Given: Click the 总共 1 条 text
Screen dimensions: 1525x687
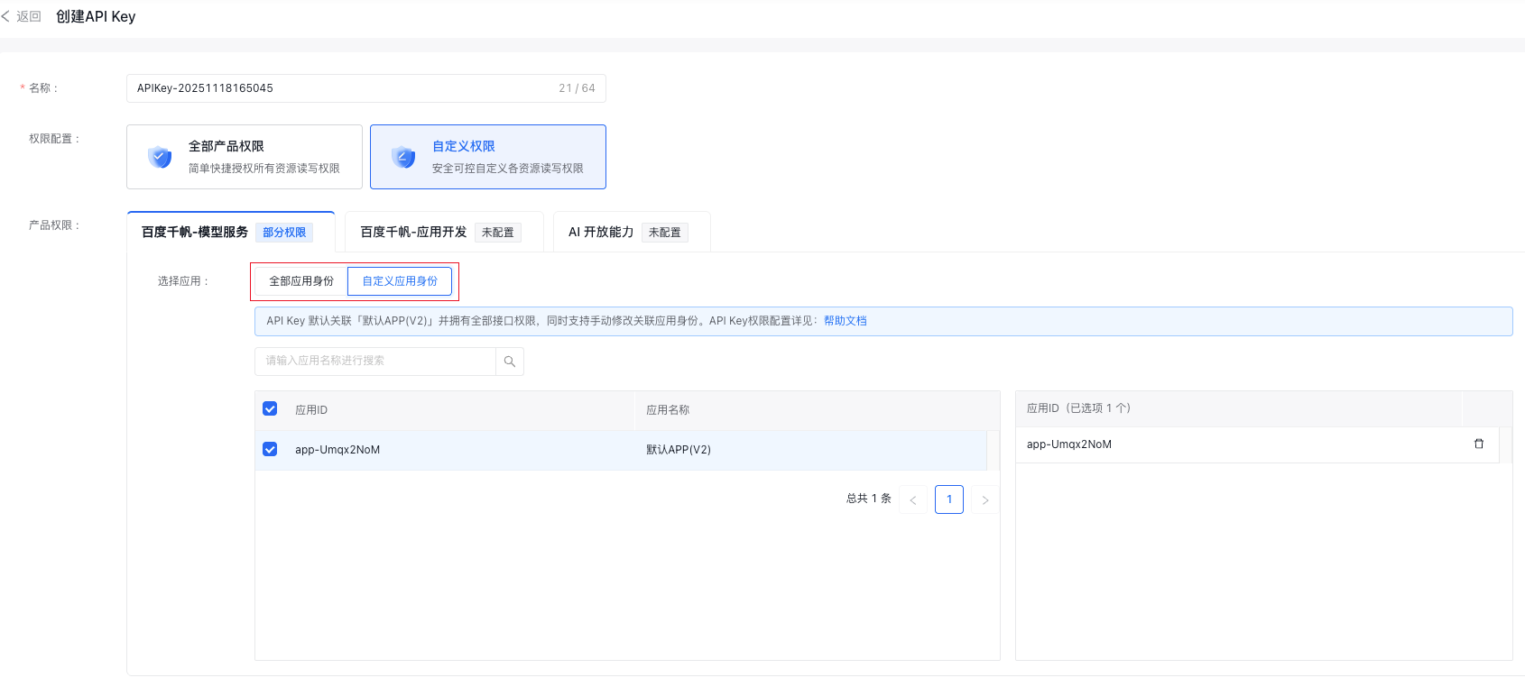Looking at the screenshot, I should 869,499.
